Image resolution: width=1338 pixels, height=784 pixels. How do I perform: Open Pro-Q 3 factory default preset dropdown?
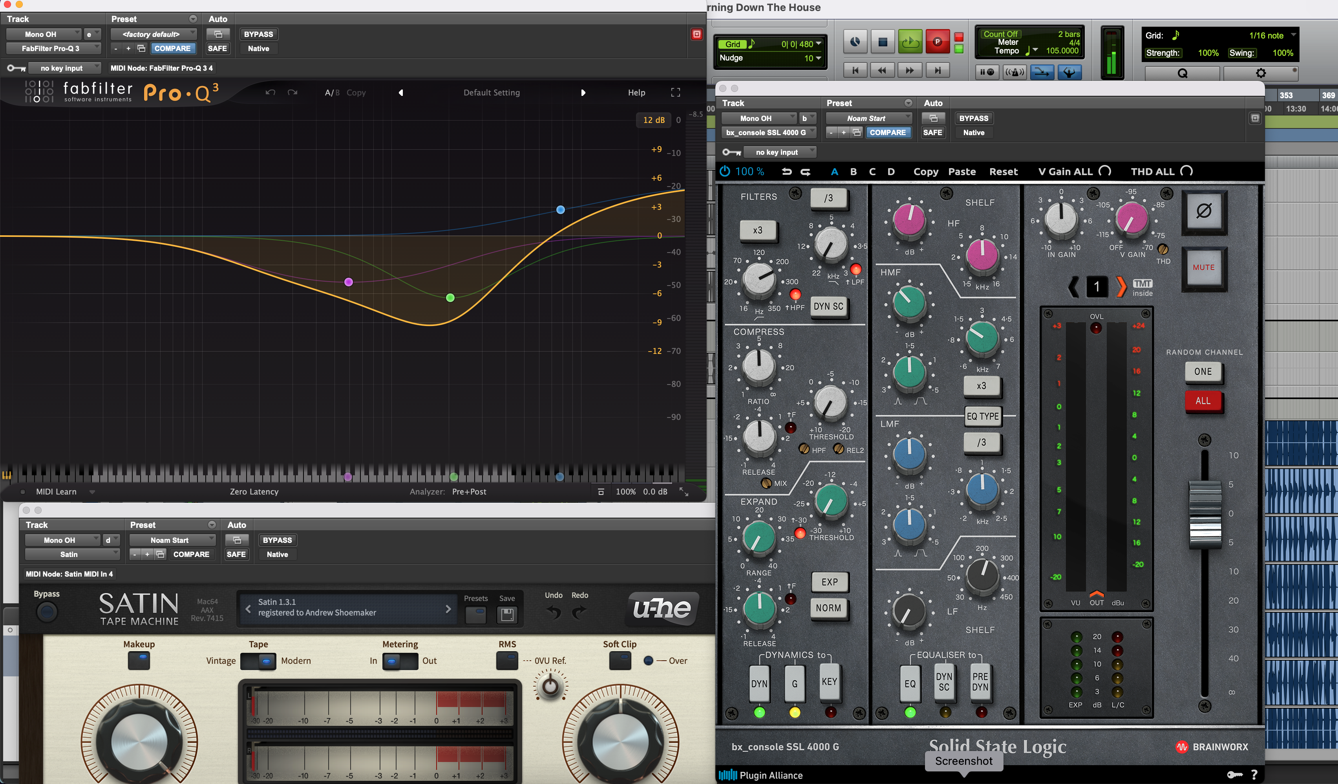(154, 34)
